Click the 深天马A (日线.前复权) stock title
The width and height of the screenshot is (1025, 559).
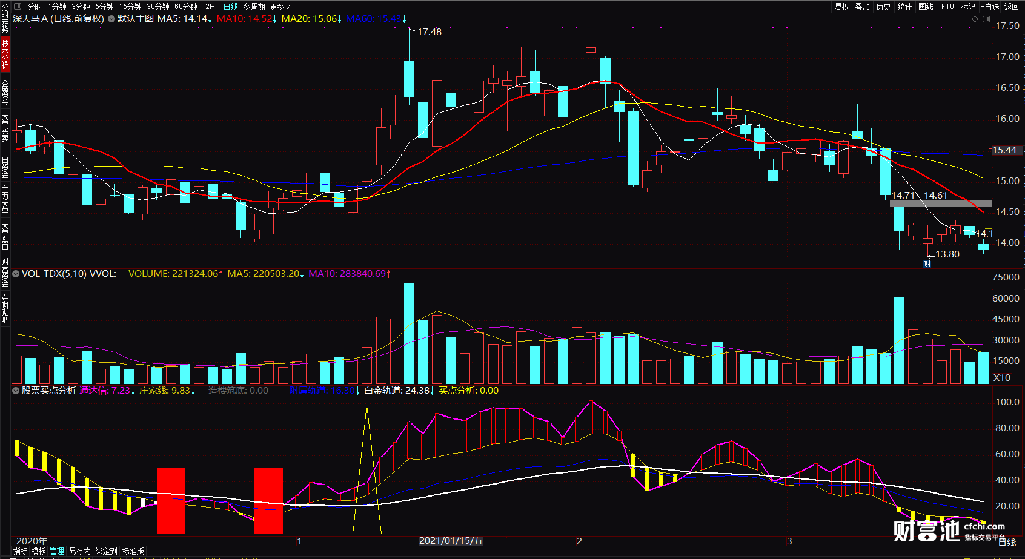coord(59,19)
